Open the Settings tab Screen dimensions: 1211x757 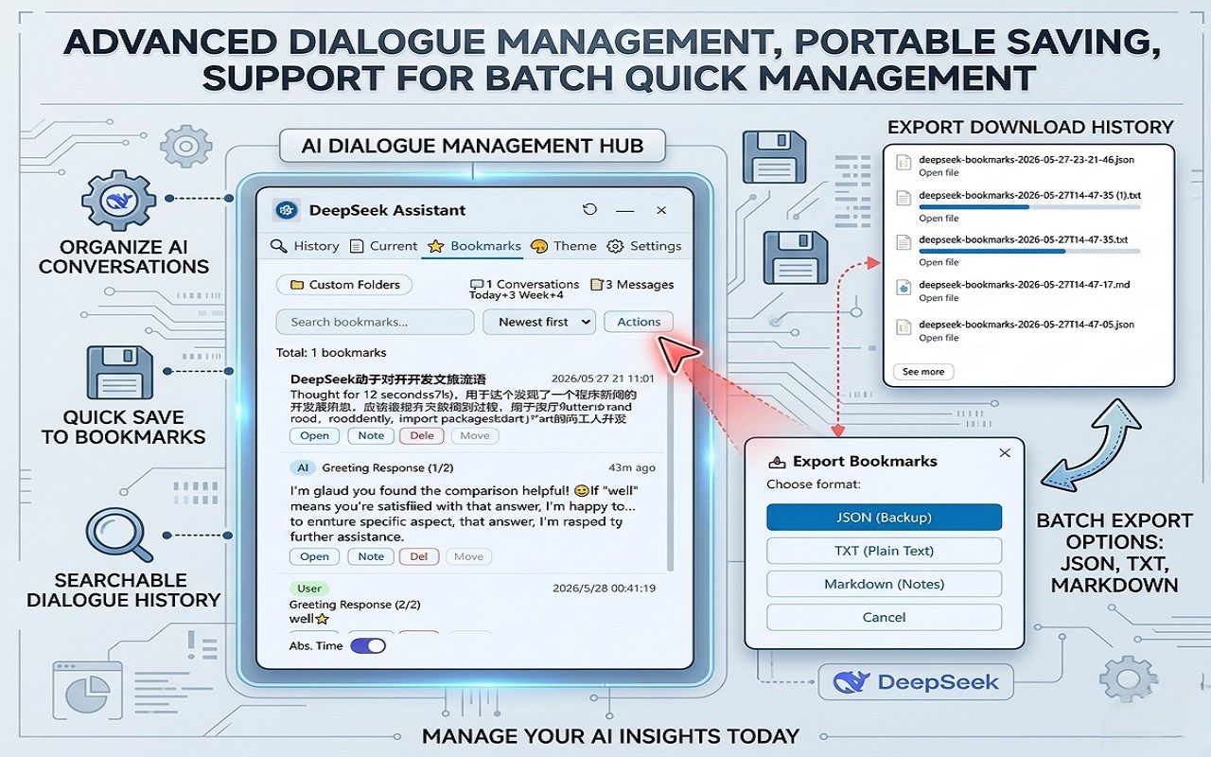643,246
